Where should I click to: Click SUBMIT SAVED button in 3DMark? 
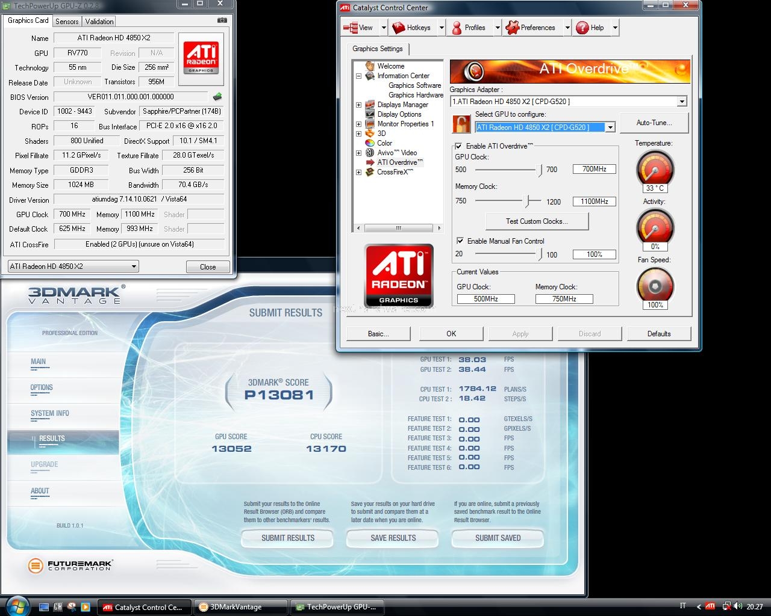498,538
